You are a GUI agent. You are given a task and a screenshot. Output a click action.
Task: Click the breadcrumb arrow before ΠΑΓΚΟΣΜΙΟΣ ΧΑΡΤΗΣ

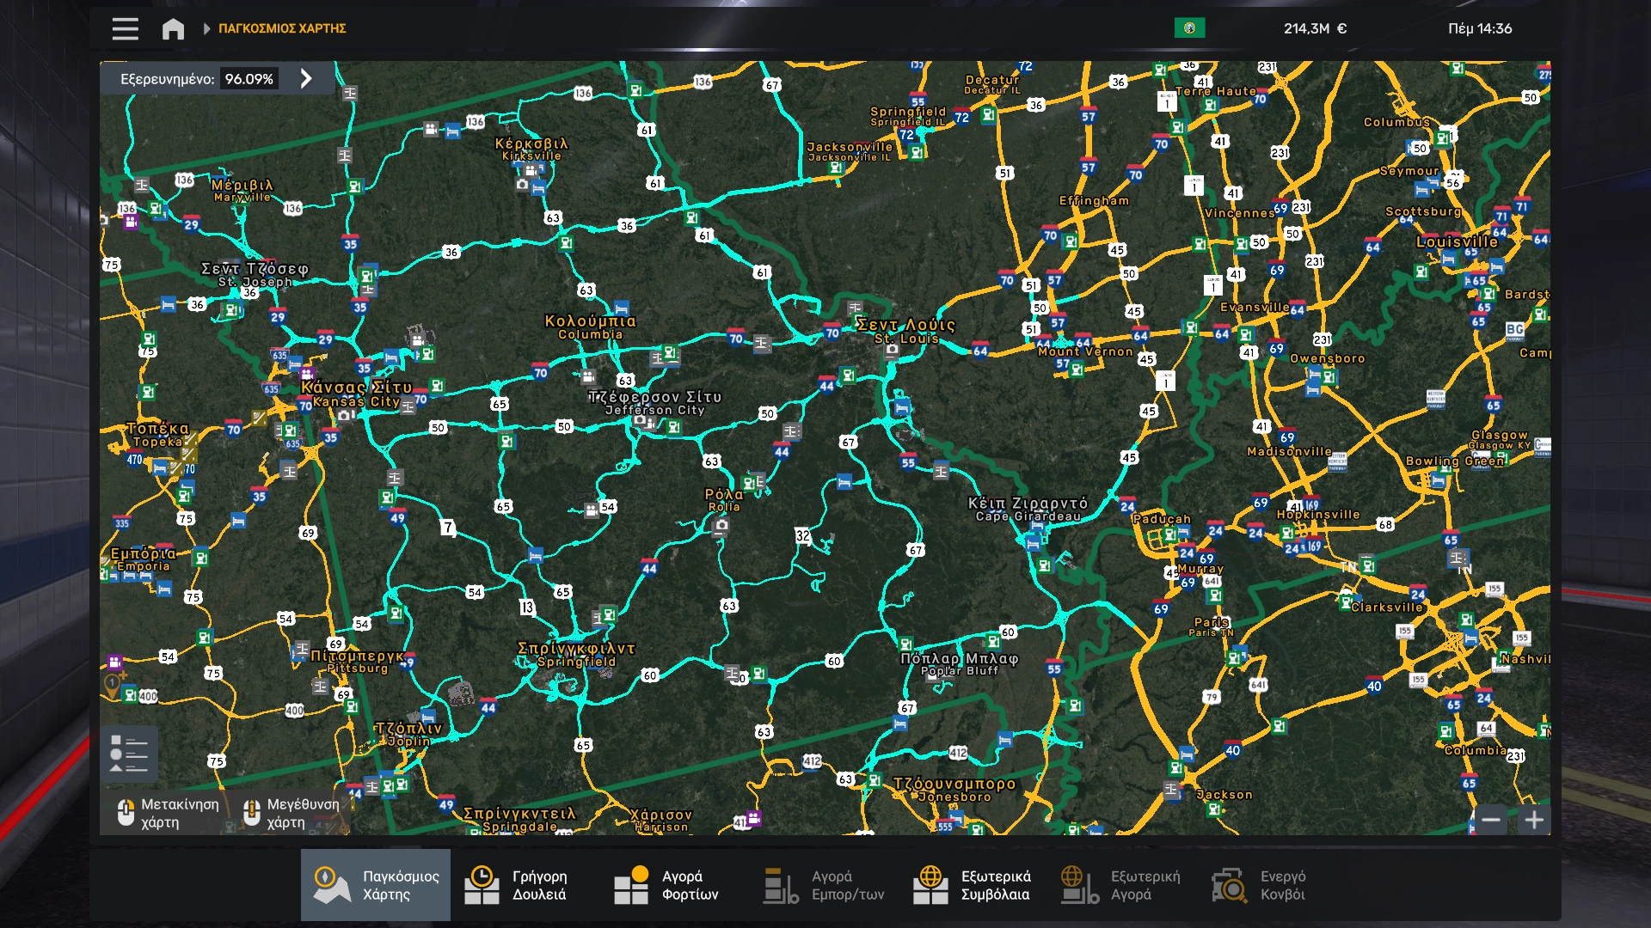(x=206, y=28)
